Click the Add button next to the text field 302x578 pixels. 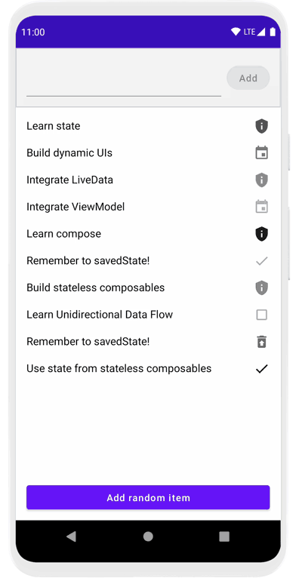click(x=248, y=78)
